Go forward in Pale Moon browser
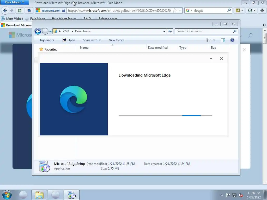 (x=11, y=10)
